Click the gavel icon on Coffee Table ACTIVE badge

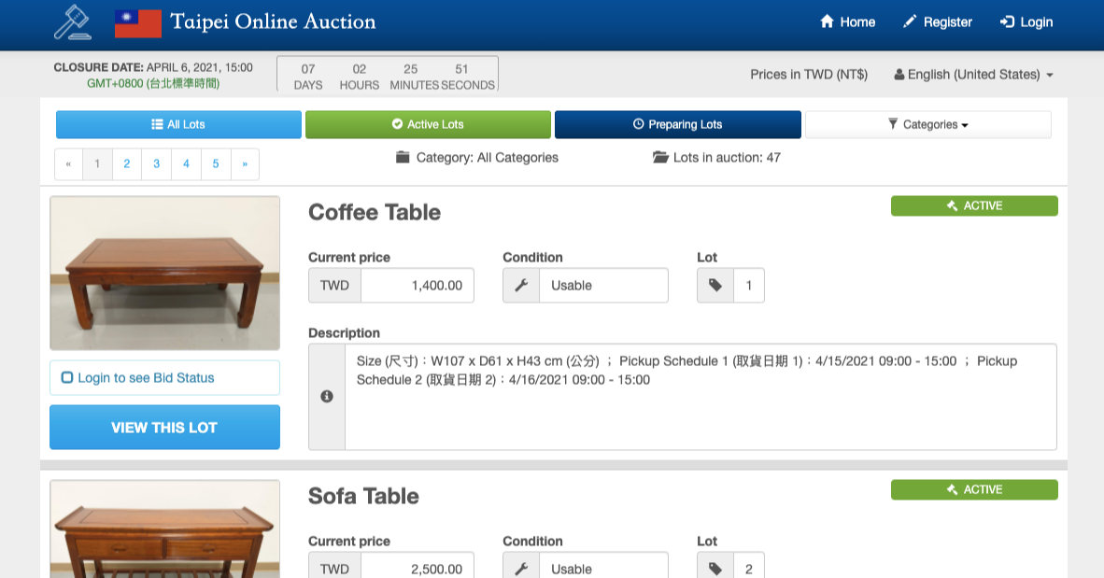point(952,205)
